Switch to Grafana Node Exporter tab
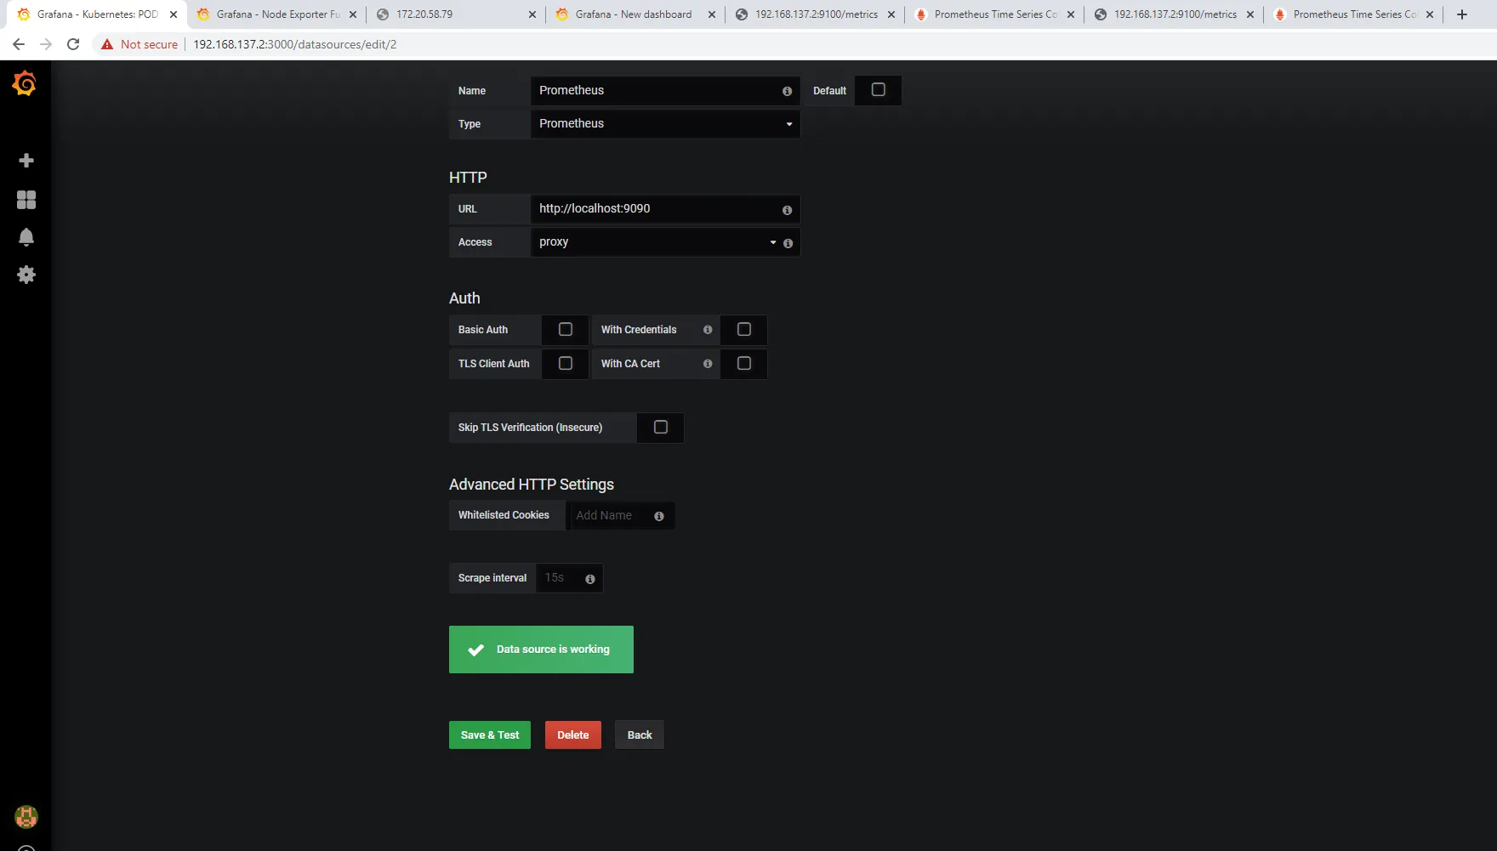The height and width of the screenshot is (851, 1497). pyautogui.click(x=277, y=14)
